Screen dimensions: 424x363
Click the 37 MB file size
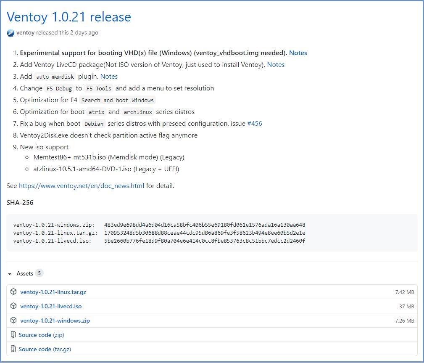click(407, 307)
